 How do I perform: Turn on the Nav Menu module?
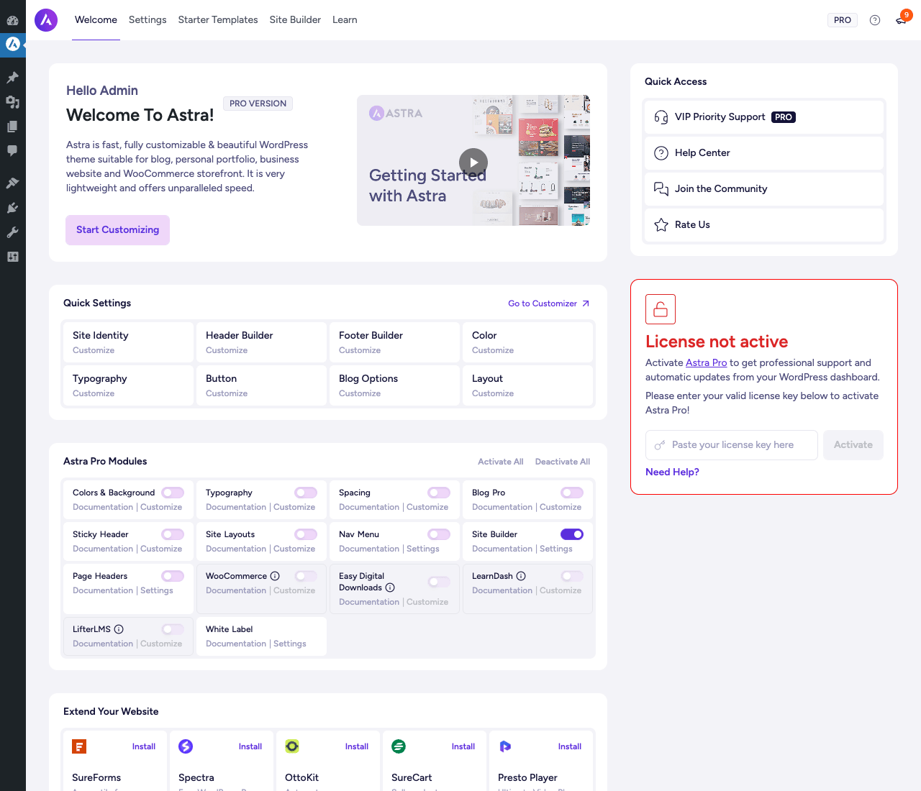439,534
